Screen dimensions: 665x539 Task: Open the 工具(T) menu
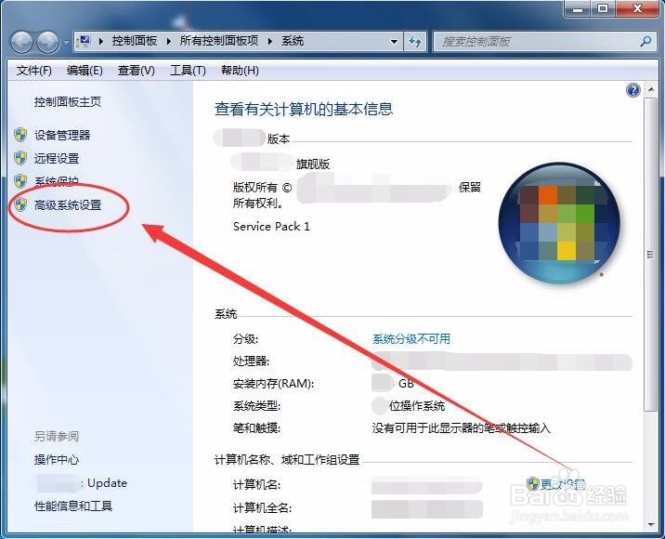[188, 70]
